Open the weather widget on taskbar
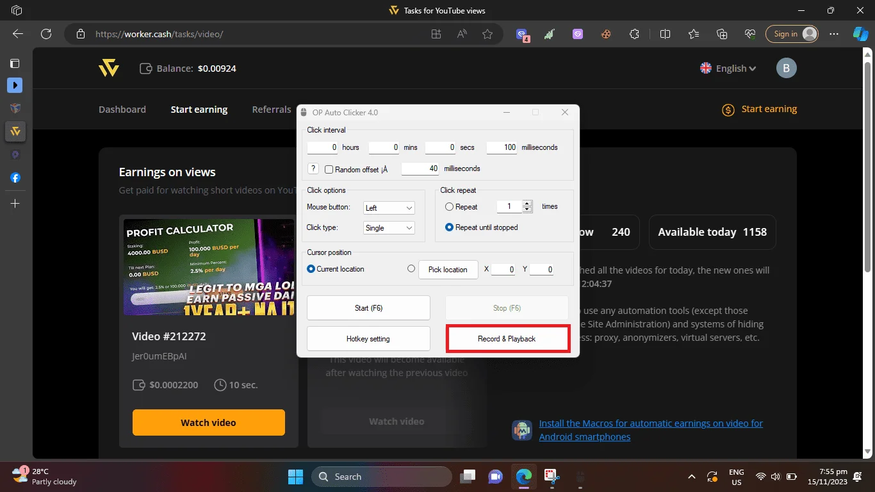 (x=45, y=477)
